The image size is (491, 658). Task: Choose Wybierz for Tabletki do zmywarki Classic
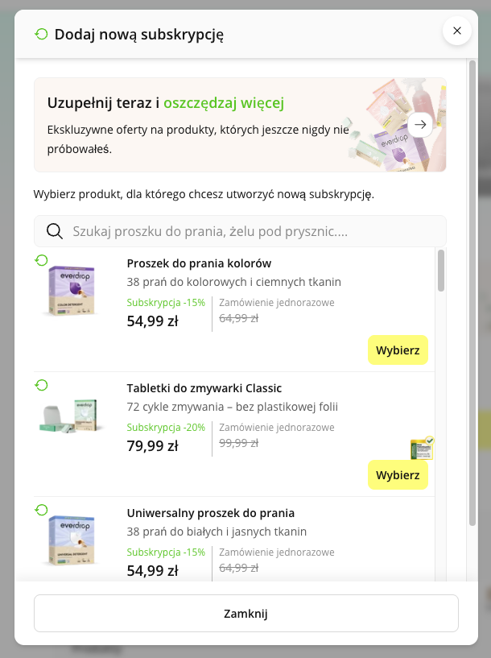tap(398, 475)
